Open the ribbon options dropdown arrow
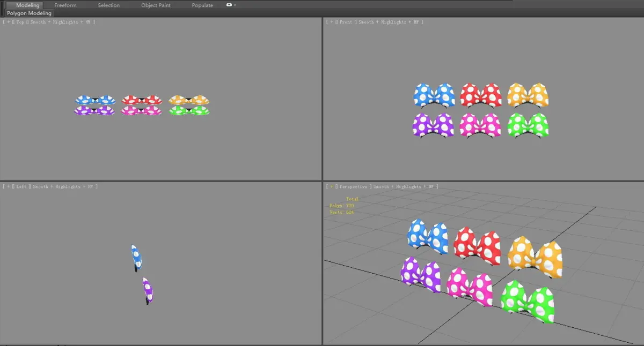The image size is (644, 346). [x=235, y=5]
